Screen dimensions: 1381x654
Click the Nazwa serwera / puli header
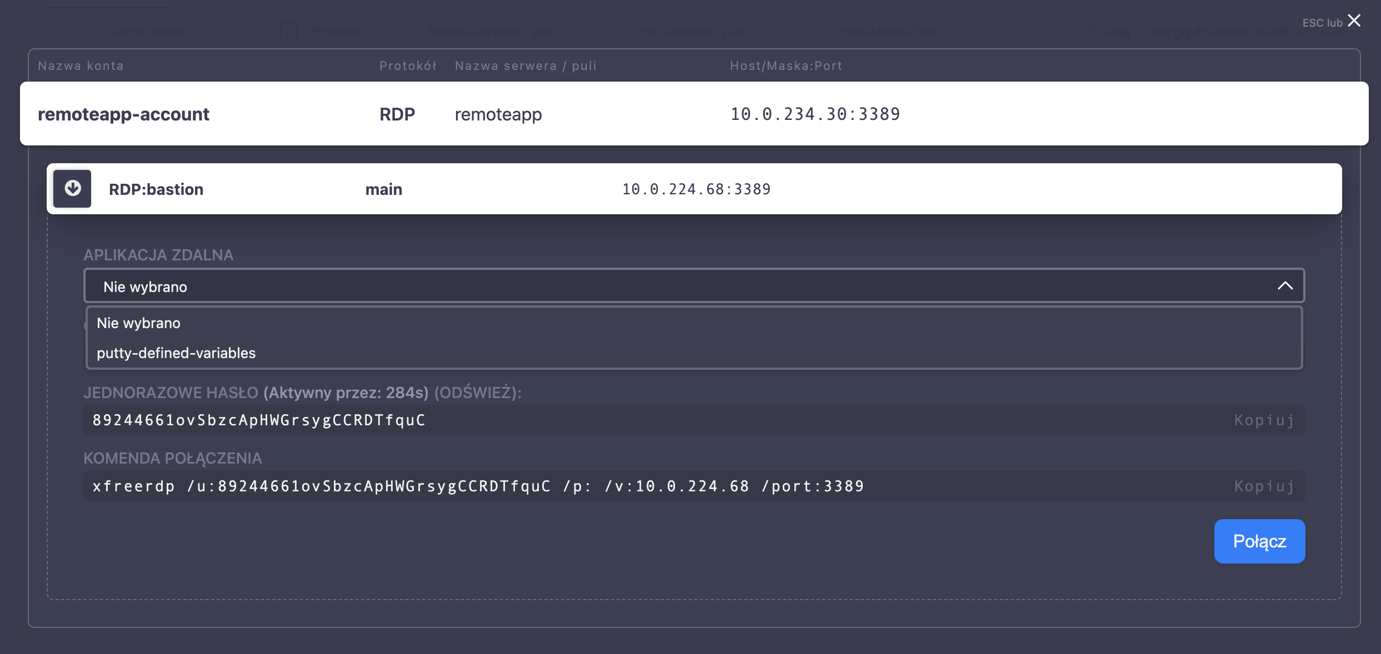tap(526, 66)
